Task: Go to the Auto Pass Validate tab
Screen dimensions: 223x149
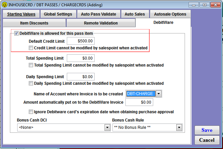Action: pyautogui.click(x=99, y=14)
